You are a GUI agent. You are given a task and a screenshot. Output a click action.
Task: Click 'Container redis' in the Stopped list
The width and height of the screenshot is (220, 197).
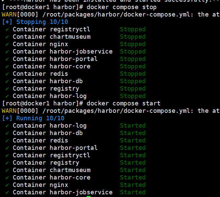pyautogui.click(x=40, y=74)
